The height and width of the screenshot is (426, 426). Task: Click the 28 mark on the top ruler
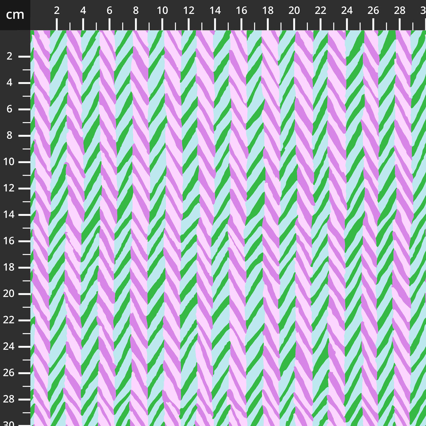pyautogui.click(x=399, y=11)
